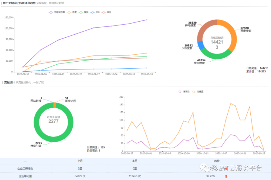Click the 上月 column header
Screen dimensions: 271x180
click(80, 161)
